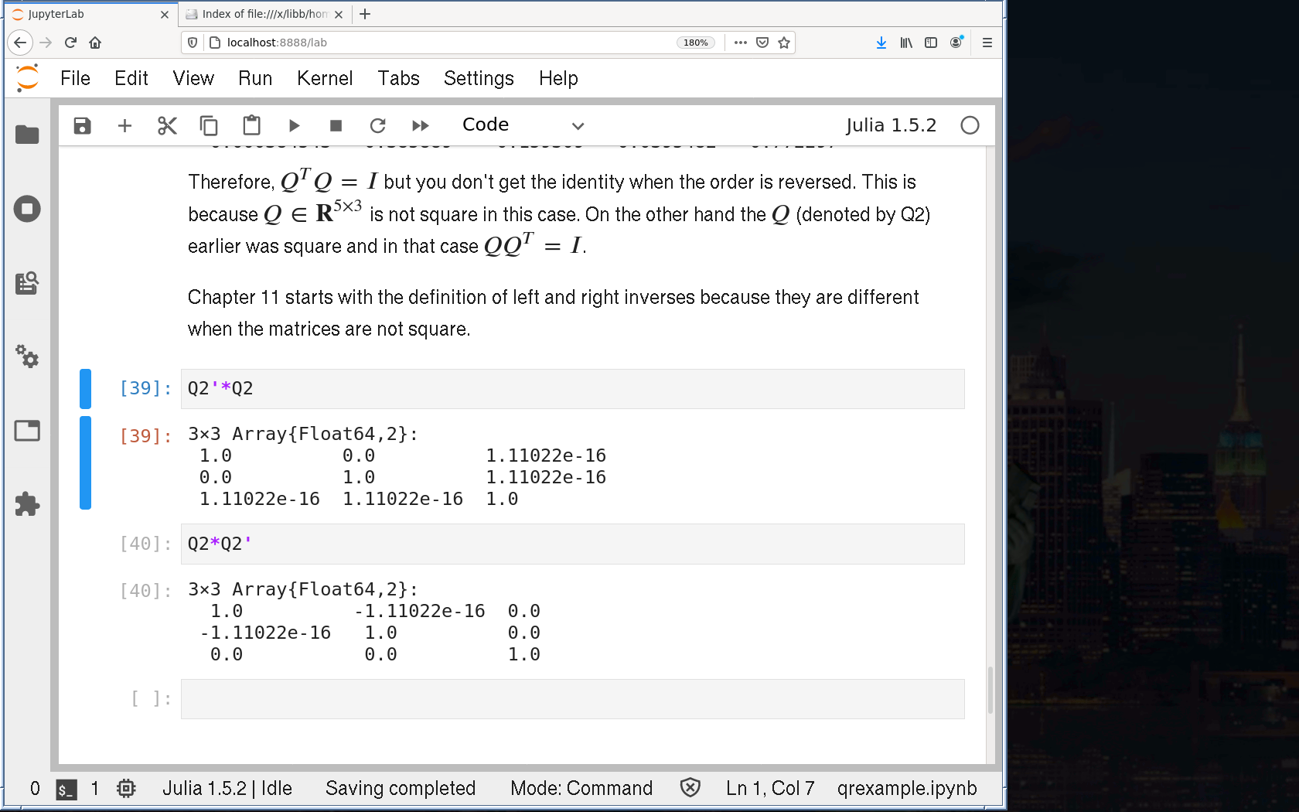Open the page actions three-dots menu
The height and width of the screenshot is (812, 1299).
[x=740, y=43]
